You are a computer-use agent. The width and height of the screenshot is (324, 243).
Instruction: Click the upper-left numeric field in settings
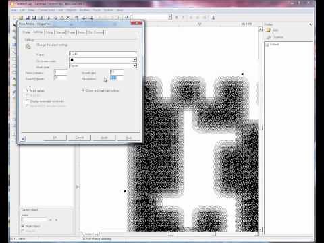point(61,72)
